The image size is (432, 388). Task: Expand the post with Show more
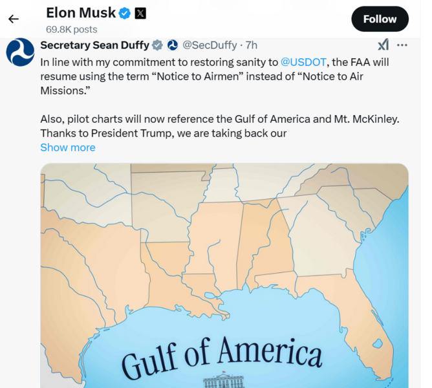tap(67, 147)
